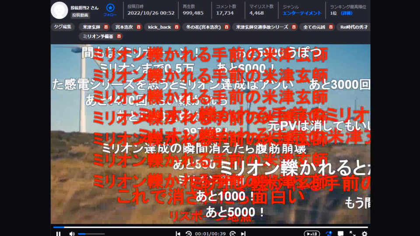Open the ranking 詳細 link
Viewport: 420px width, 236px height.
click(346, 13)
